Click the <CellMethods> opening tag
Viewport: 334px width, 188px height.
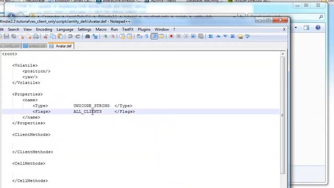click(29, 163)
